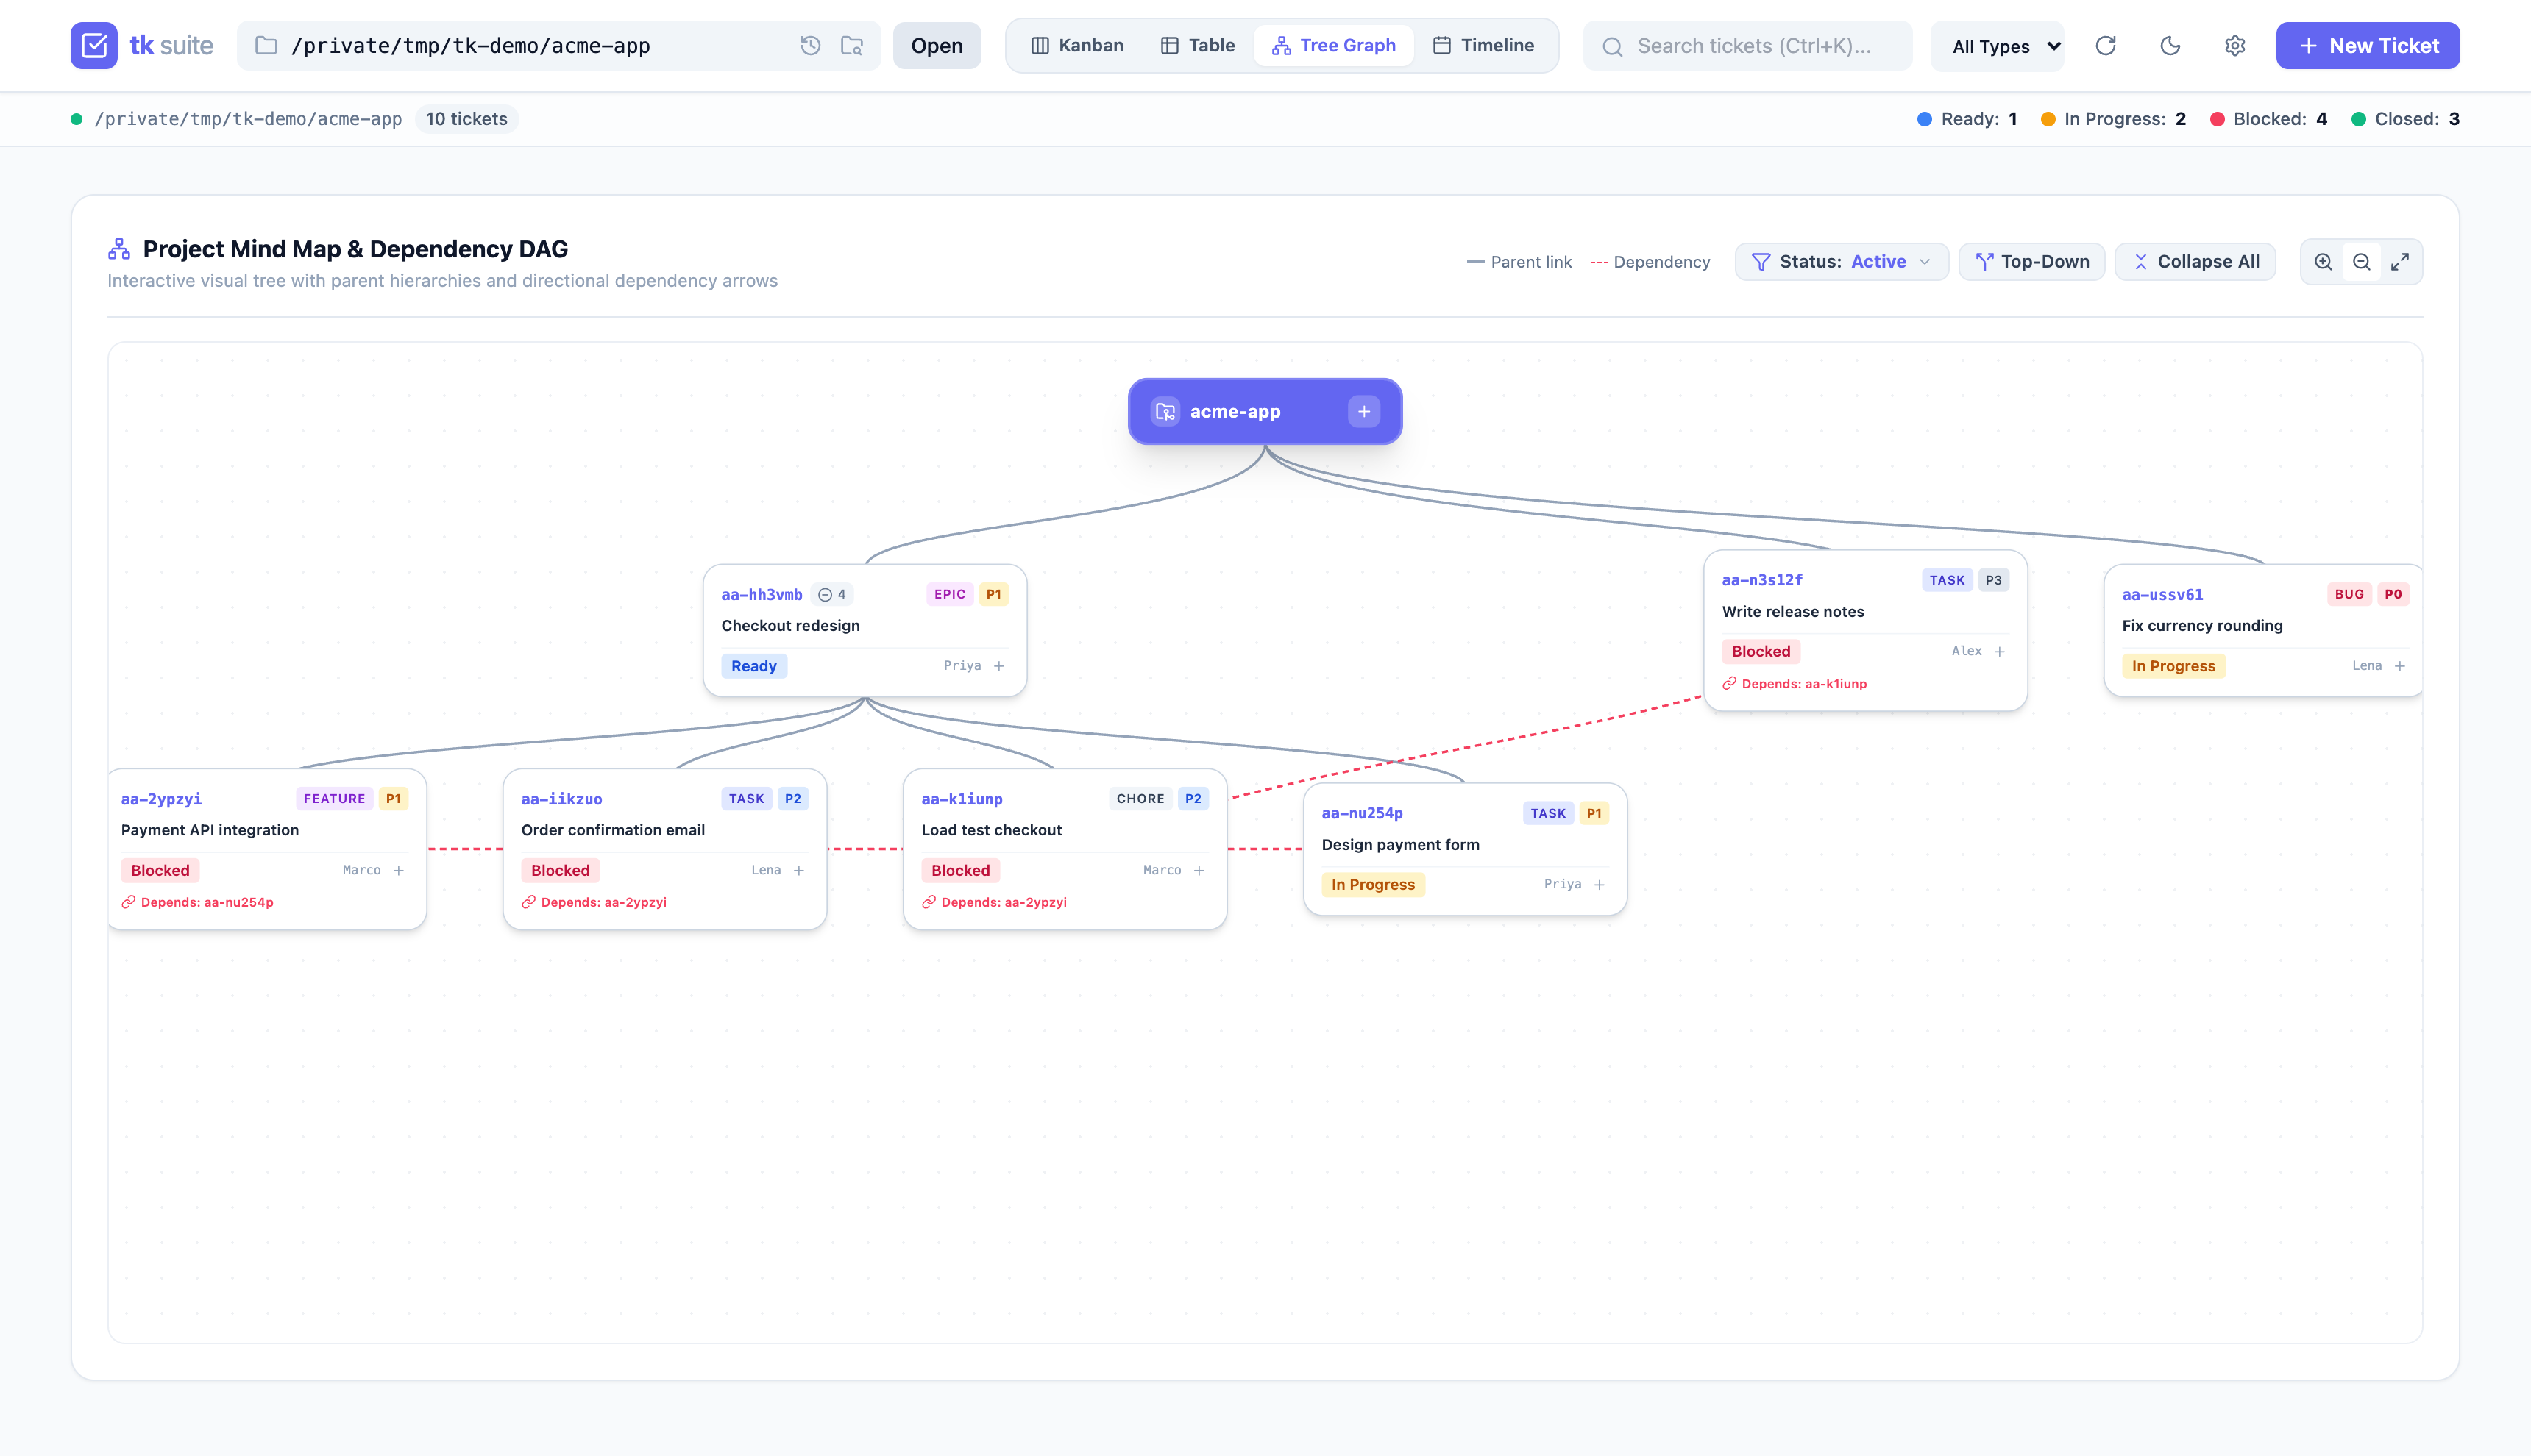Switch to Timeline view
This screenshot has height=1456, width=2531.
click(x=1483, y=46)
